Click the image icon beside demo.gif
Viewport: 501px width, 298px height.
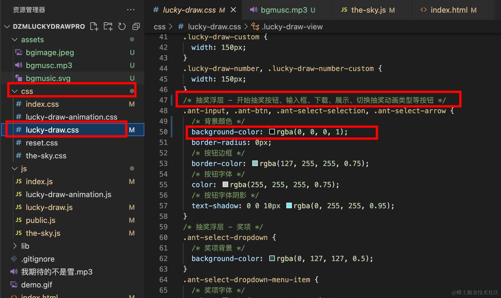tap(14, 285)
